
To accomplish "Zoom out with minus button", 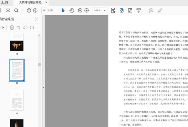I will (x=80, y=11).
